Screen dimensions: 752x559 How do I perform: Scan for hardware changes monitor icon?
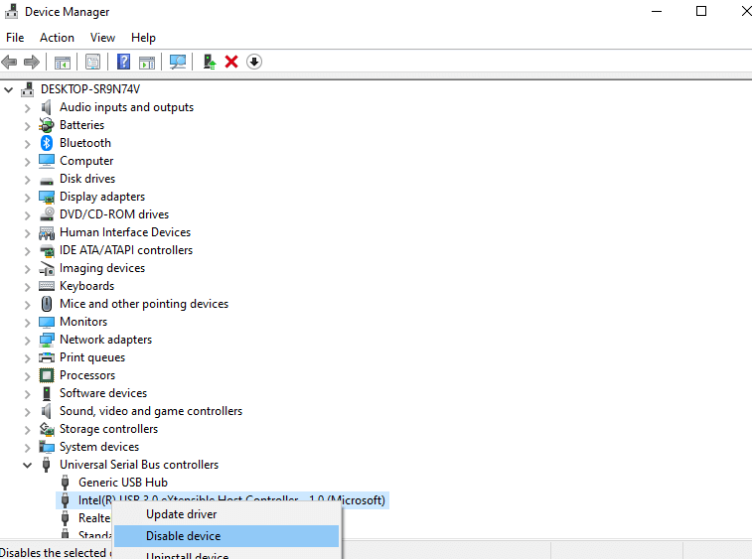(178, 62)
